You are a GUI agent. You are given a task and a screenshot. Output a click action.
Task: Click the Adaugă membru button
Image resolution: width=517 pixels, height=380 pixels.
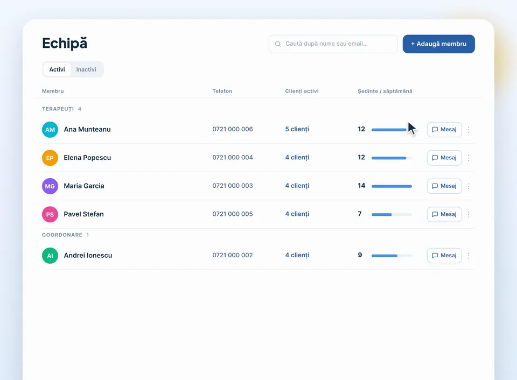438,44
